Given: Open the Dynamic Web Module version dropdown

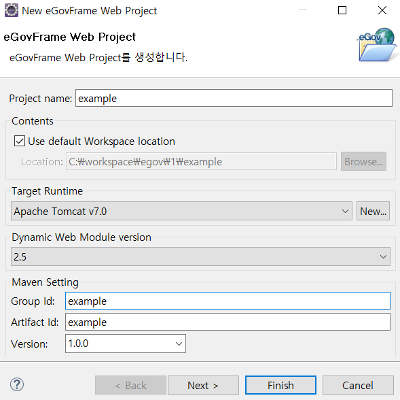Looking at the screenshot, I should click(x=200, y=256).
